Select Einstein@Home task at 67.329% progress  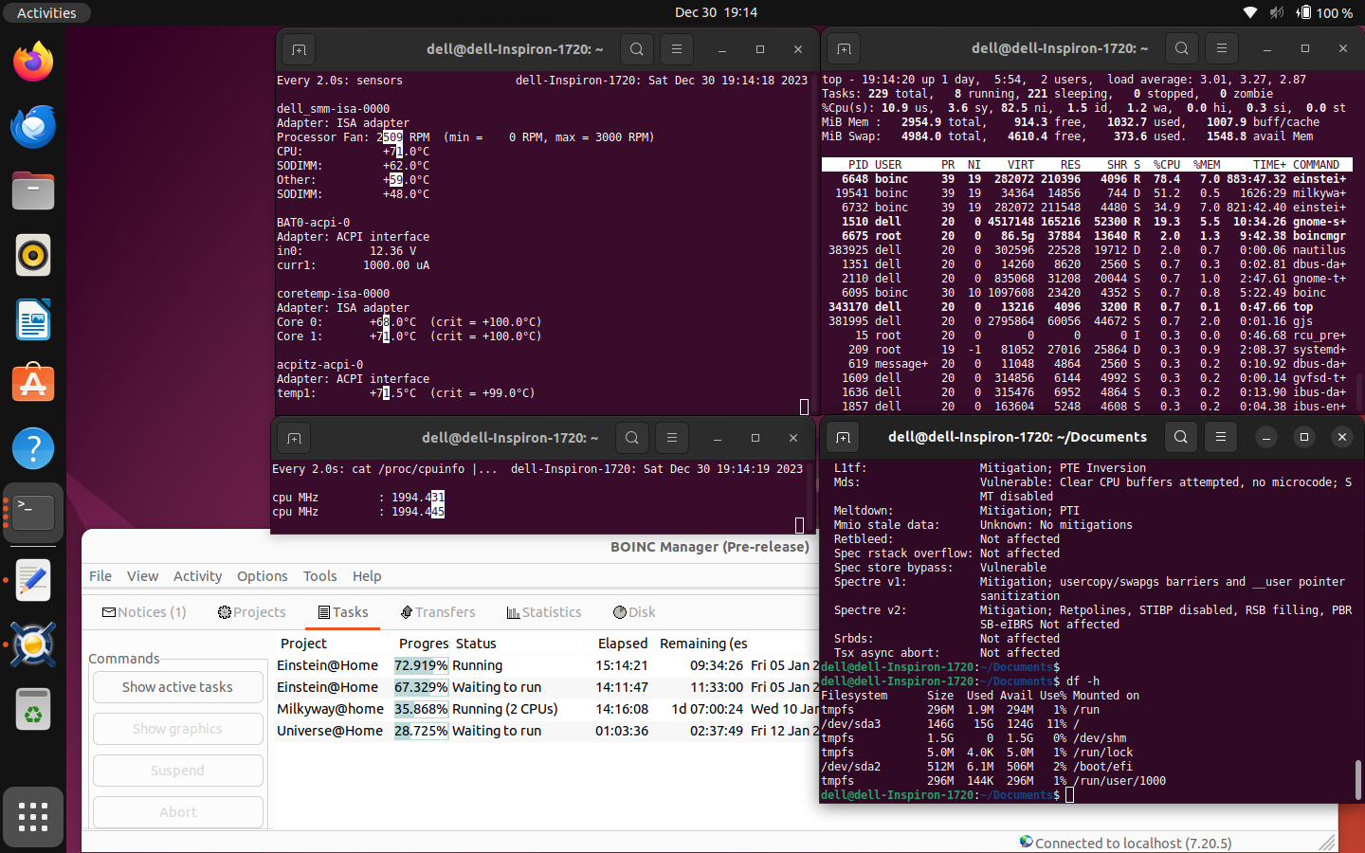[x=545, y=687]
